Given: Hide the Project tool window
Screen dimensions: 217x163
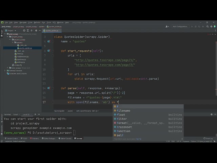Looking at the screenshot, I should pos(40,31).
